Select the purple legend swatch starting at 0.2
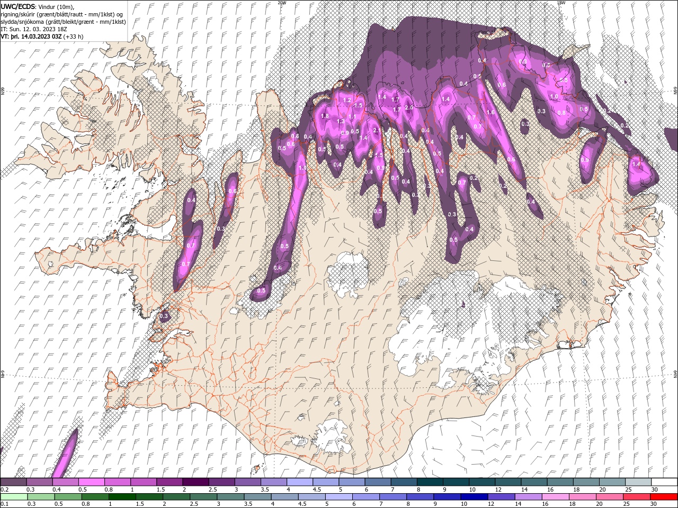 (13, 482)
